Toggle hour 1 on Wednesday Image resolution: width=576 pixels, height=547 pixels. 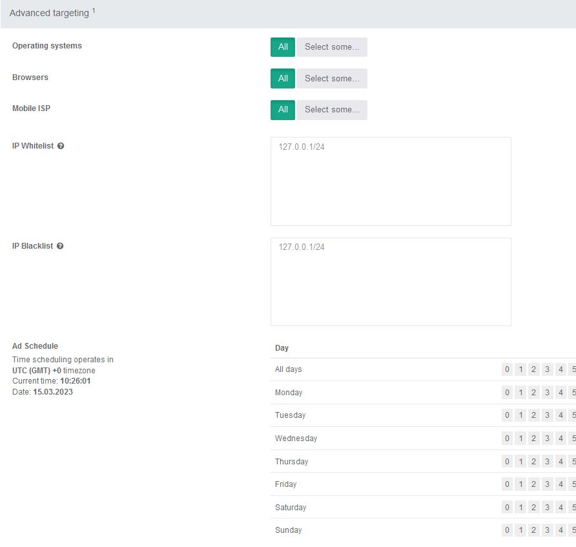pos(520,439)
